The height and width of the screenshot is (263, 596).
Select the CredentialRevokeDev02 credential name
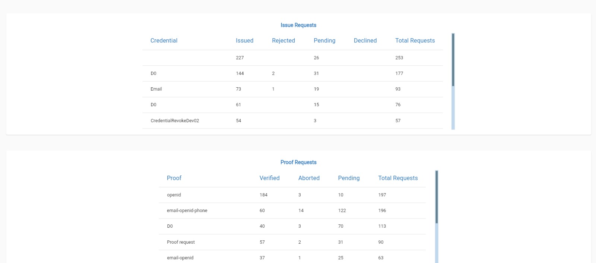175,120
